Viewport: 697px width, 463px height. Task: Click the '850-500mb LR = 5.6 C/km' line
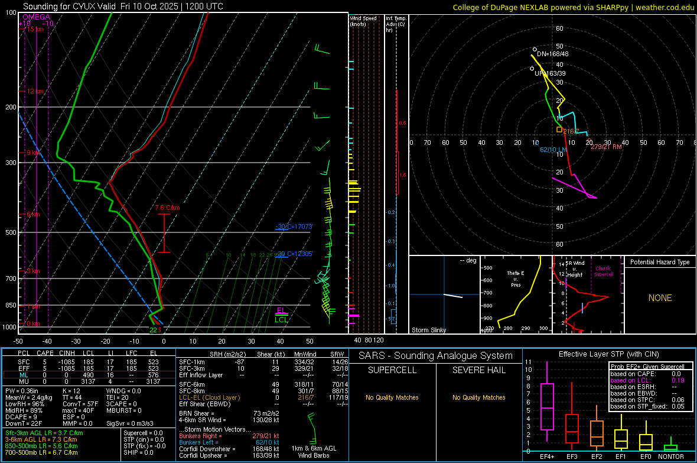click(41, 446)
